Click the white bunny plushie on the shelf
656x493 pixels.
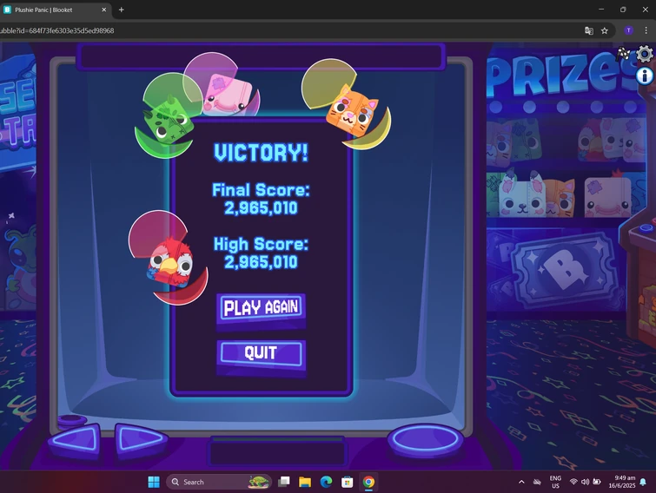(520, 194)
